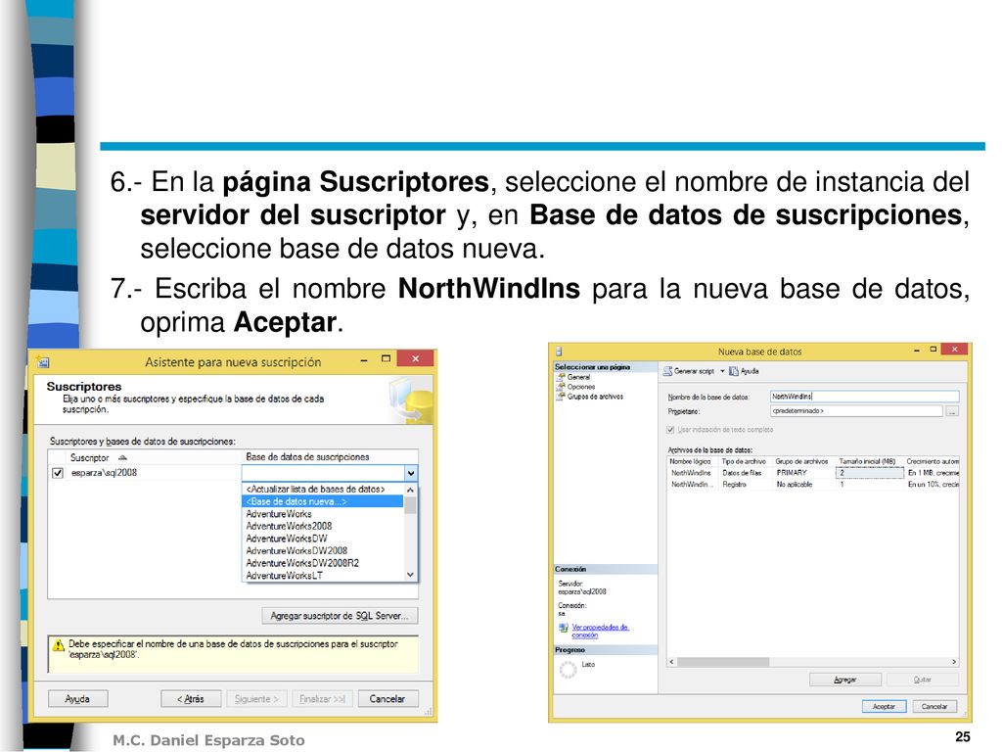The image size is (1002, 752).
Task: Click the wizard Ayuda button
Action: (77, 699)
